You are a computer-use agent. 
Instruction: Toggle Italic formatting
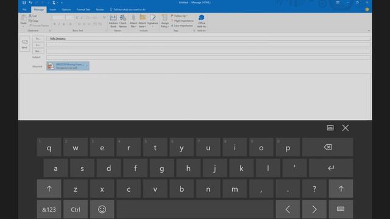pyautogui.click(x=59, y=24)
